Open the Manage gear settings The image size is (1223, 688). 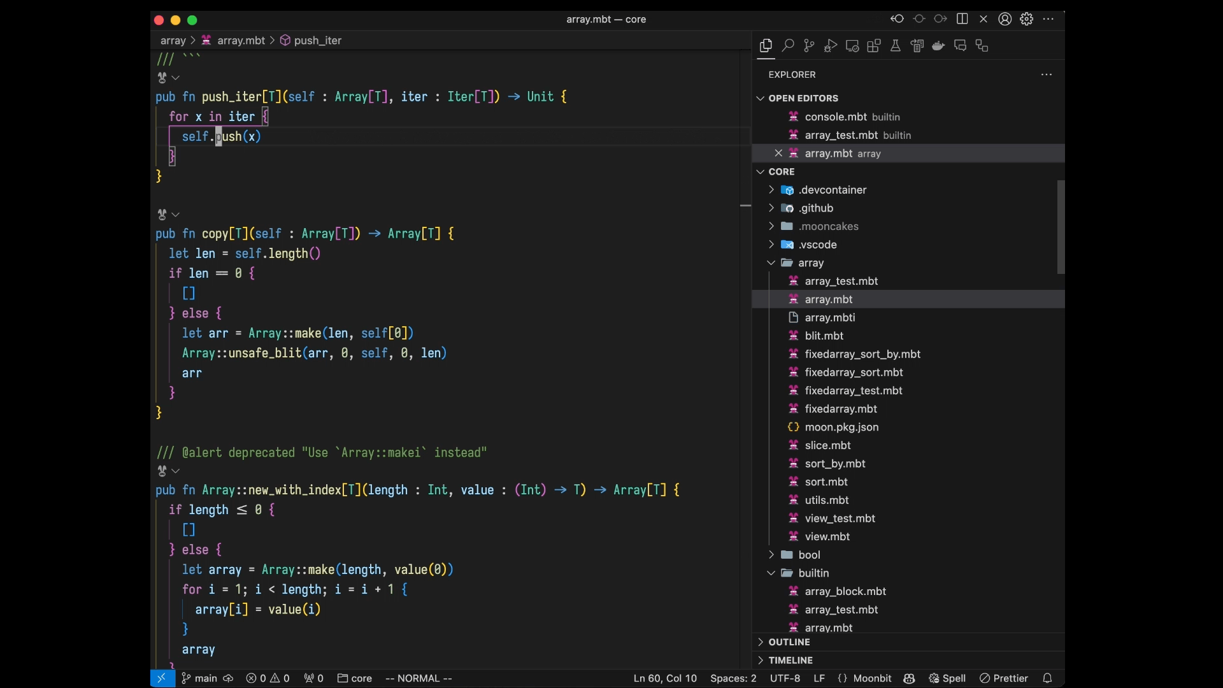click(x=1027, y=19)
